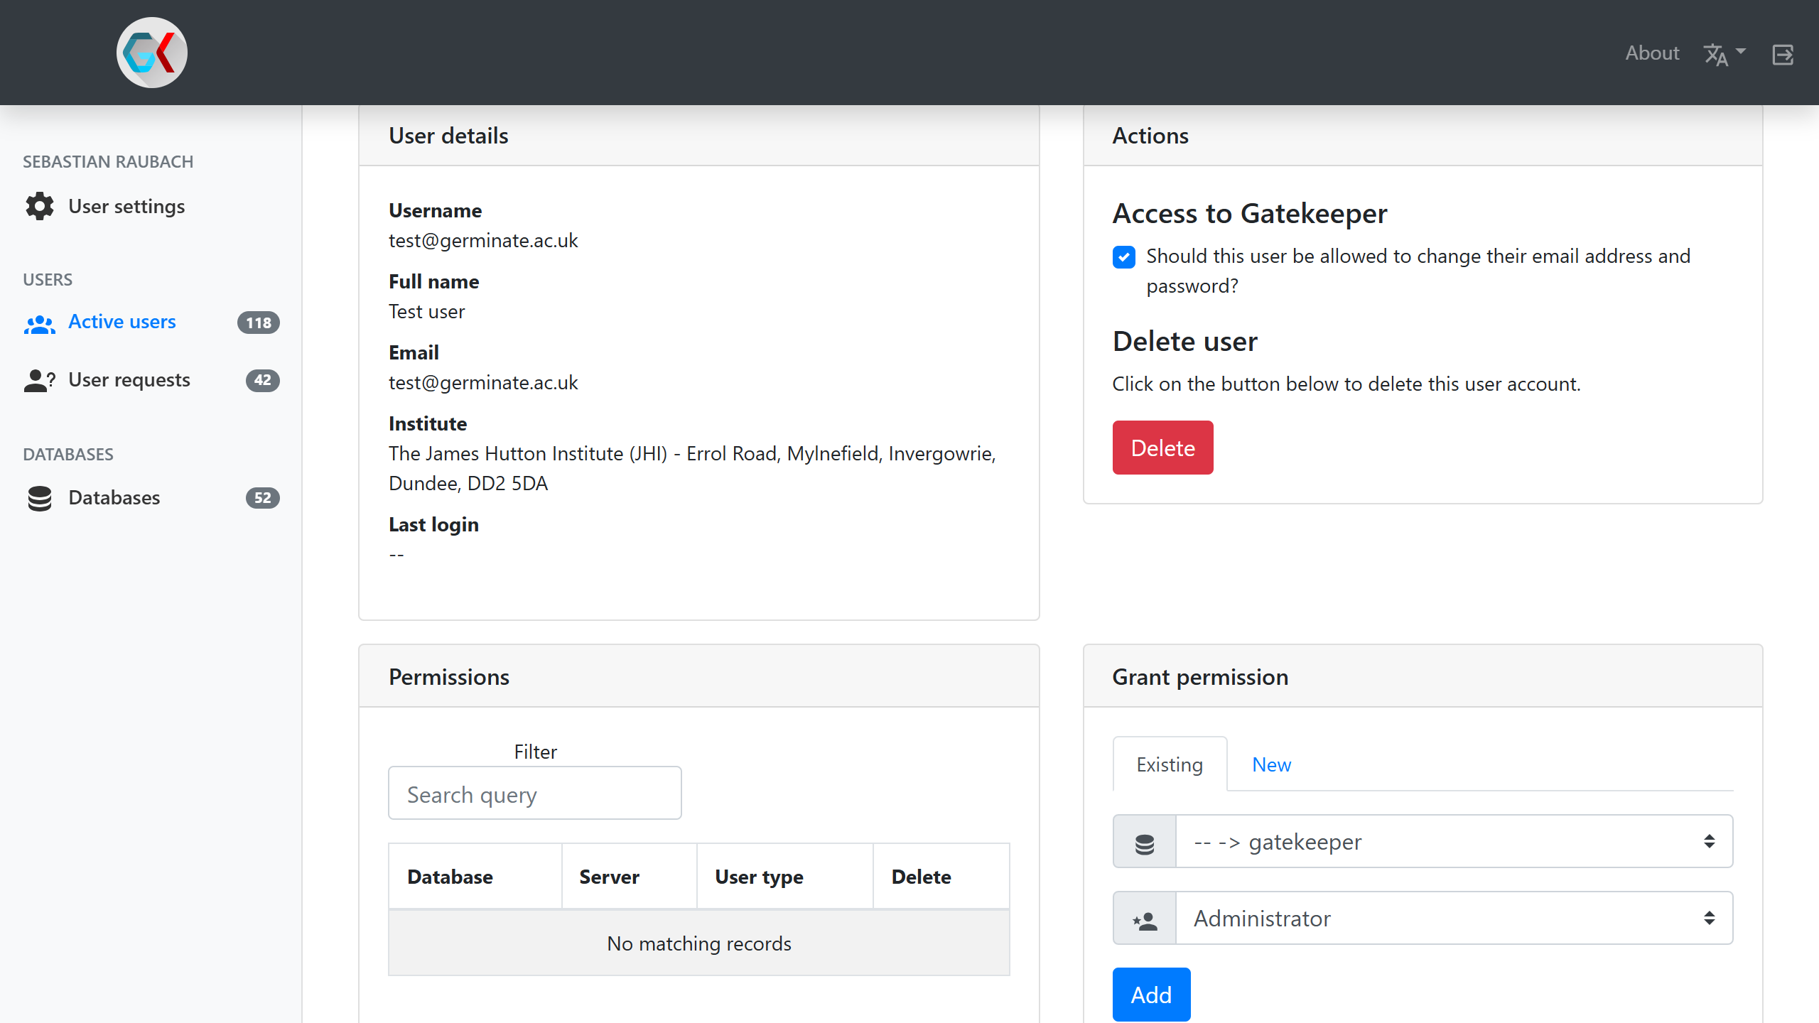Expand the language dropdown caret
Screen dimensions: 1819x1023
point(1741,51)
